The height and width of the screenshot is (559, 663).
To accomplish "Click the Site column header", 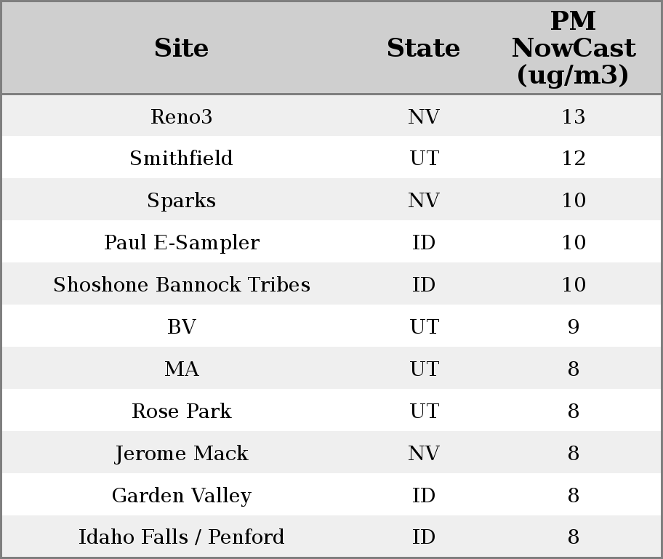I will (181, 48).
